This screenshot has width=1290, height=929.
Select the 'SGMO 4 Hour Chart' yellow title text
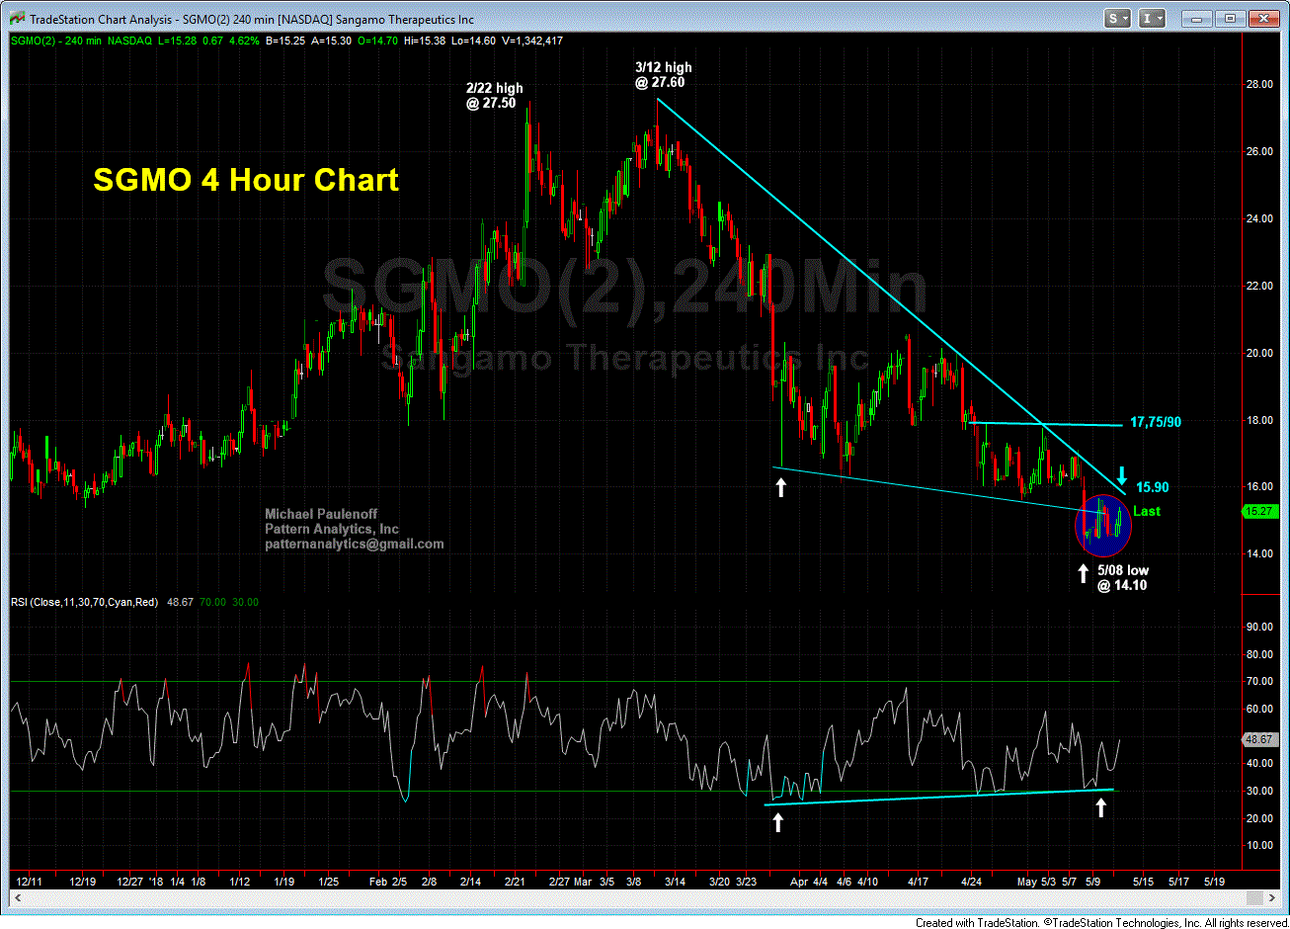[x=246, y=180]
